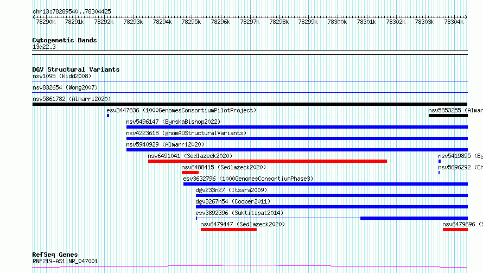Select the long red nsv6491041 bar
Image resolution: width=483 pixels, height=273 pixels.
(x=268, y=161)
